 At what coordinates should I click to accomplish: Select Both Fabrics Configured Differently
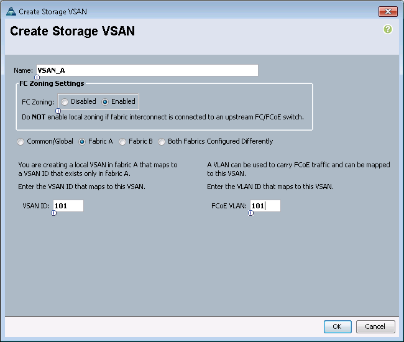(162, 142)
